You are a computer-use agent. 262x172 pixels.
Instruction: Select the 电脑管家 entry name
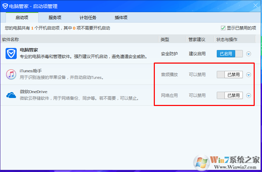(29, 50)
